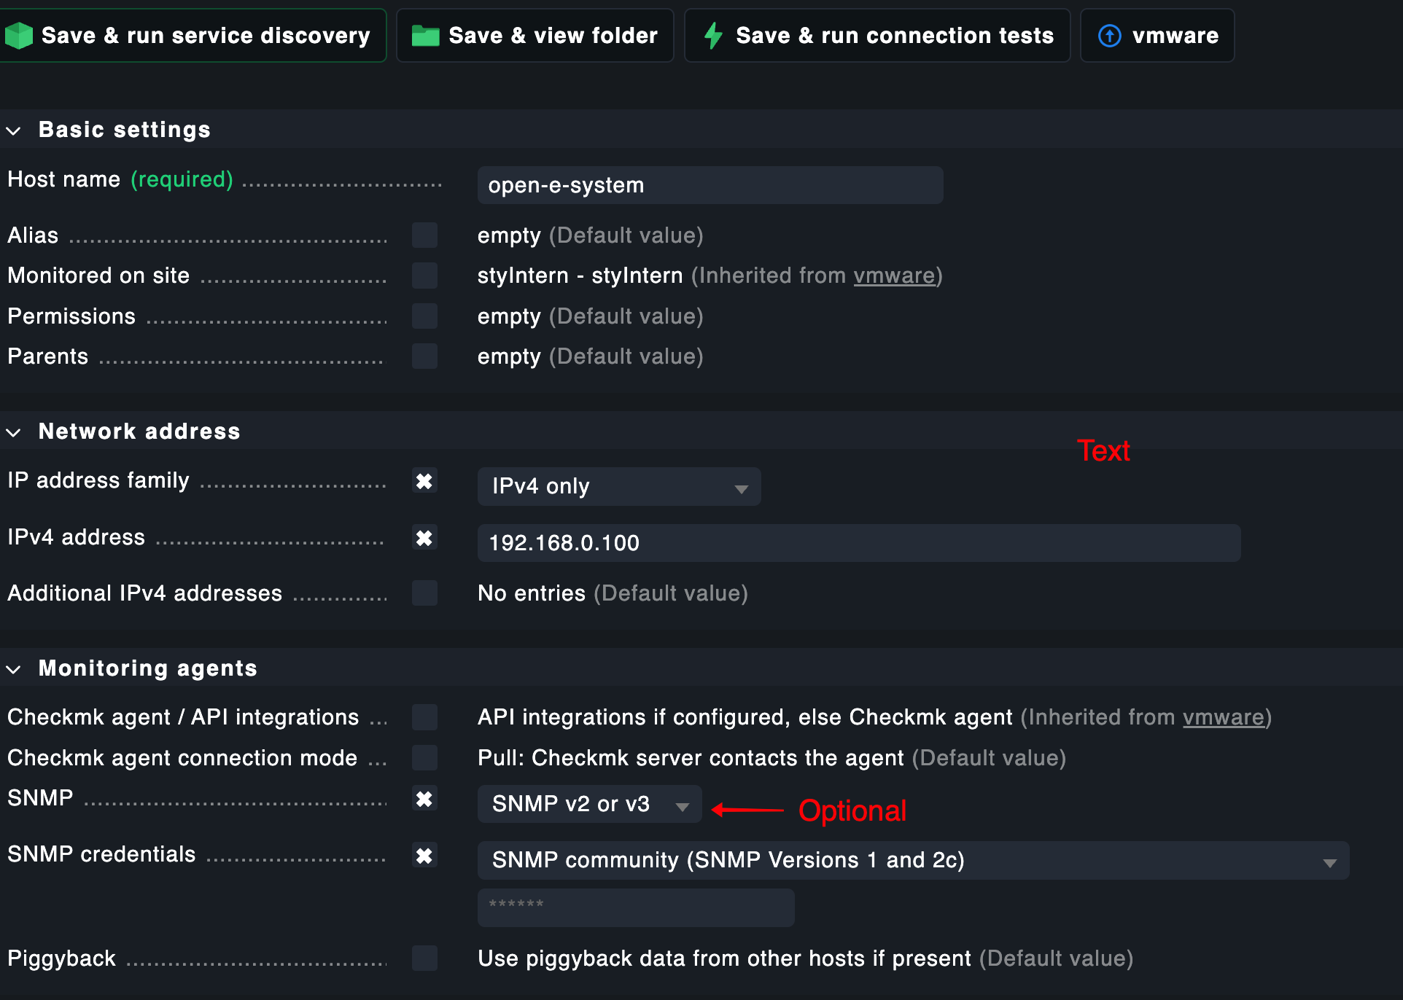
Task: Click lightning bolt connection tests icon
Action: [x=713, y=36]
